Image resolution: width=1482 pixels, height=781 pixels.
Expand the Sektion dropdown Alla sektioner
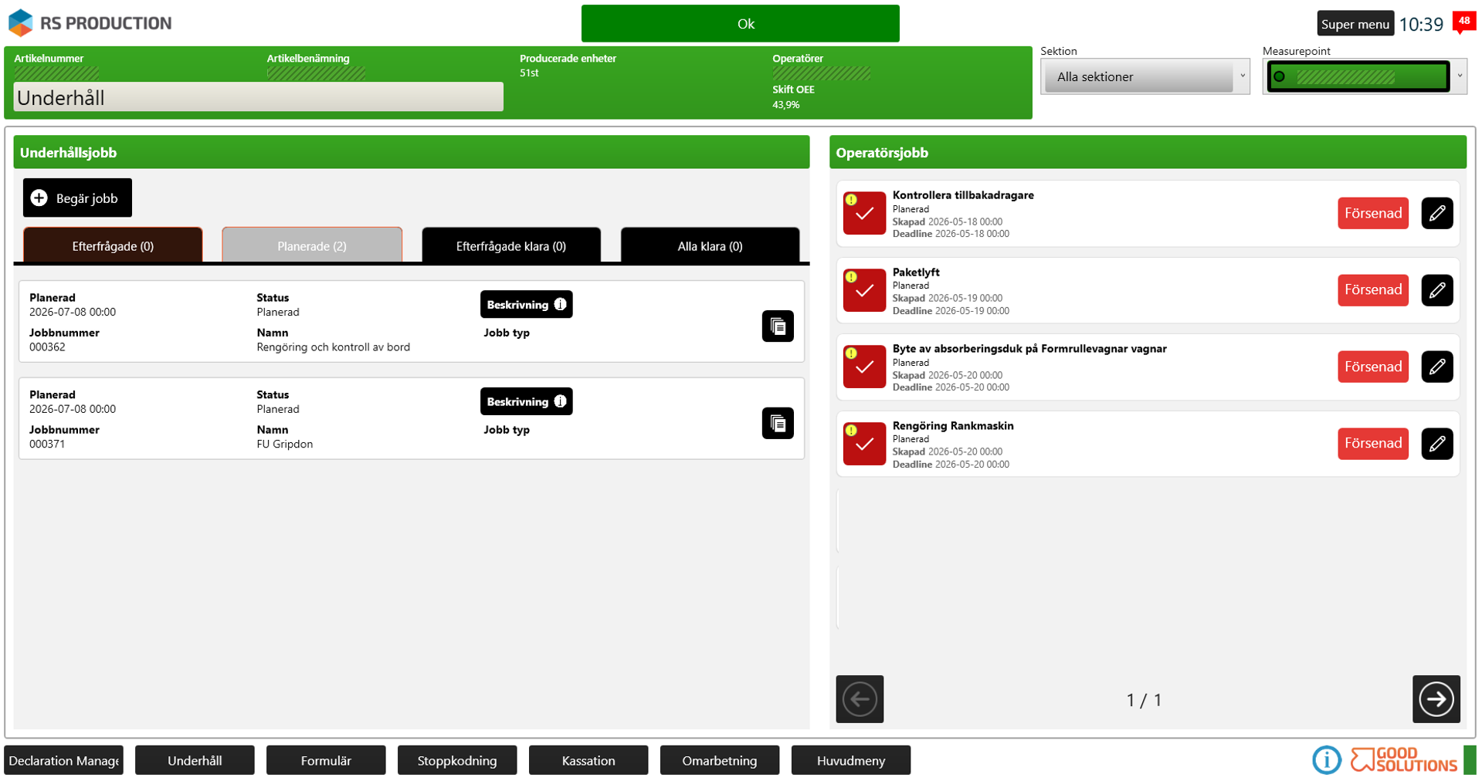(x=1145, y=76)
